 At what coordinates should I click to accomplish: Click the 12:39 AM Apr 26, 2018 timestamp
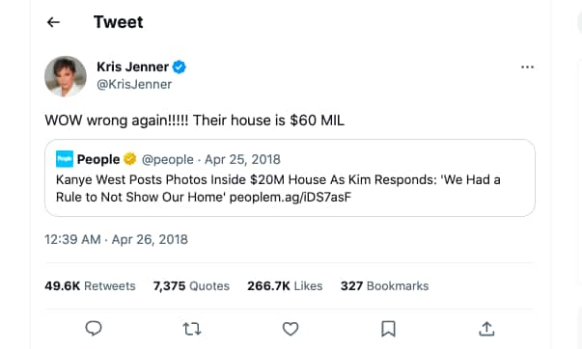116,240
